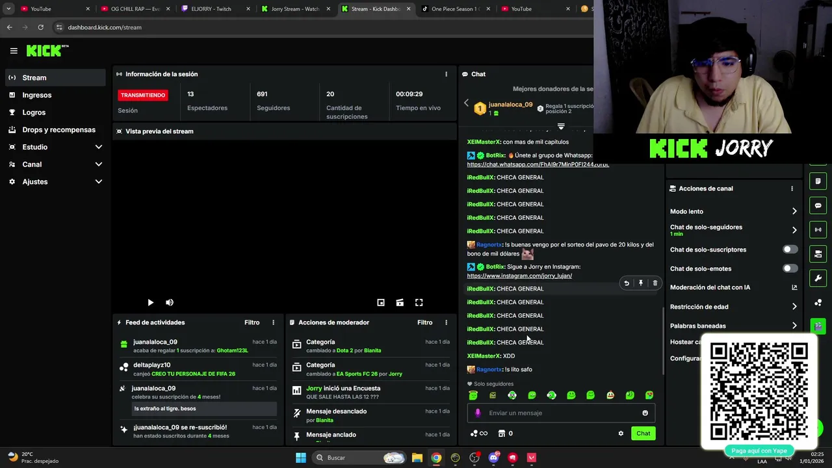Insert the heart-eyes emote into chat
This screenshot has height=468, width=832.
pos(649,395)
